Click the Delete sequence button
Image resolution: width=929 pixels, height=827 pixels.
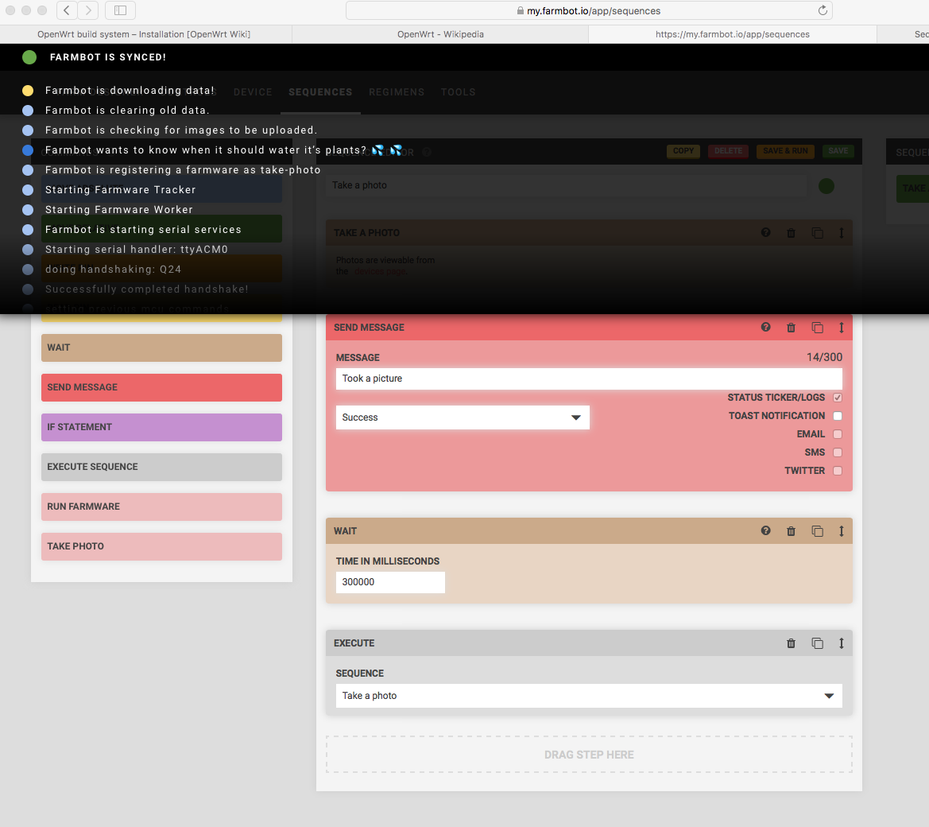tap(728, 151)
